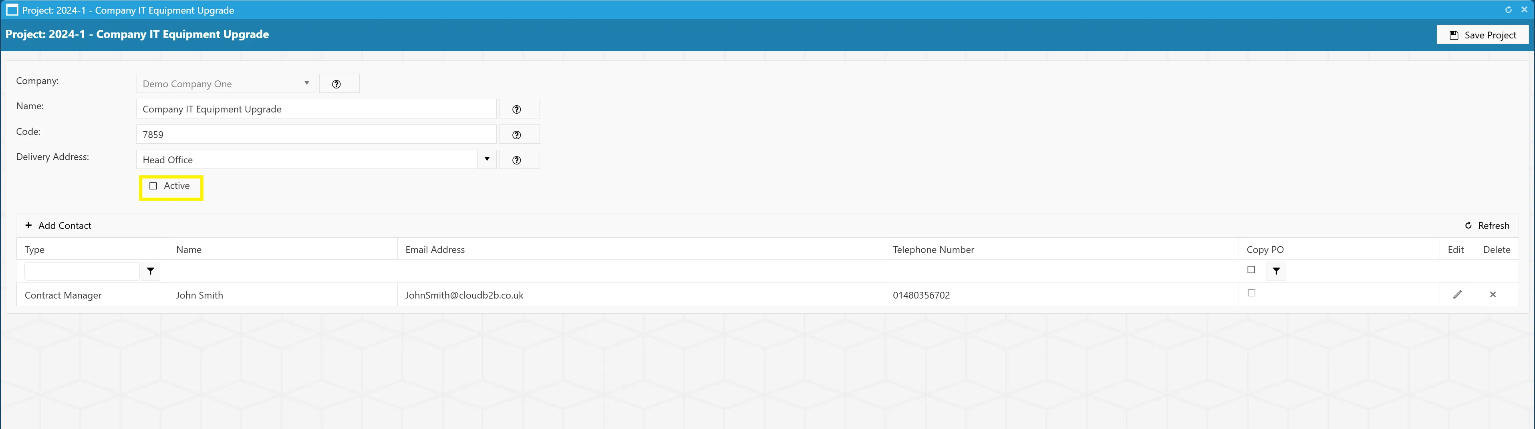Viewport: 1535px width, 429px height.
Task: Sort by Email Address column header
Action: pyautogui.click(x=641, y=249)
